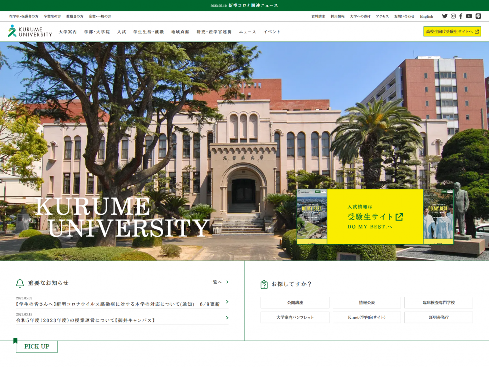Open the 研究・産学官連携 menu
489x367 pixels.
[214, 32]
